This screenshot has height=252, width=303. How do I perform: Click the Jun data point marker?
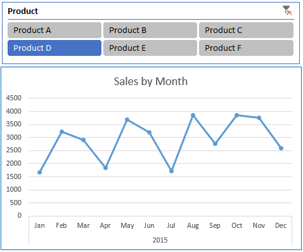[149, 133]
